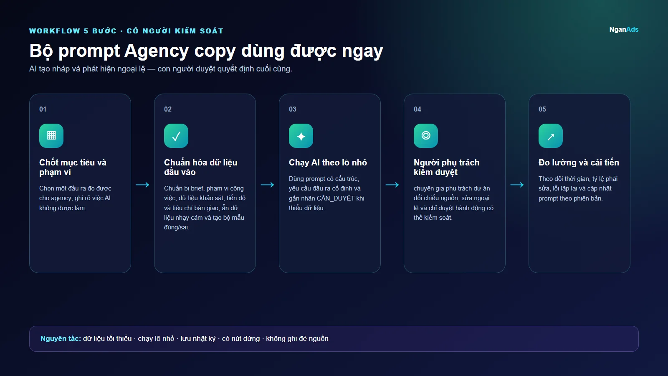Image resolution: width=668 pixels, height=376 pixels.
Task: Click 'dữ liệu tối thiểu' in principles bar
Action: click(x=107, y=338)
